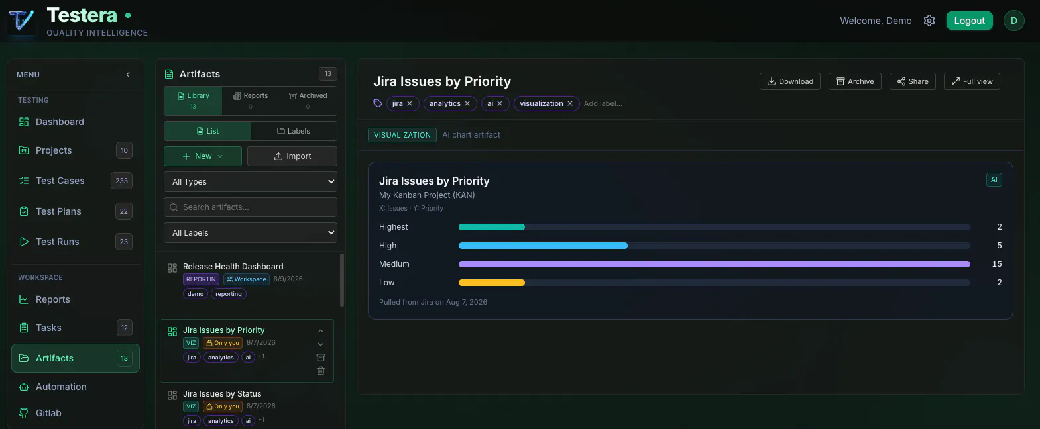Focus the Search artifacts field
Image resolution: width=1040 pixels, height=429 pixels.
point(251,207)
